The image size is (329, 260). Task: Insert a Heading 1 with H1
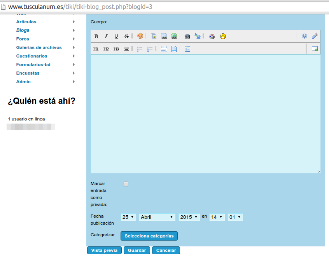(x=96, y=49)
